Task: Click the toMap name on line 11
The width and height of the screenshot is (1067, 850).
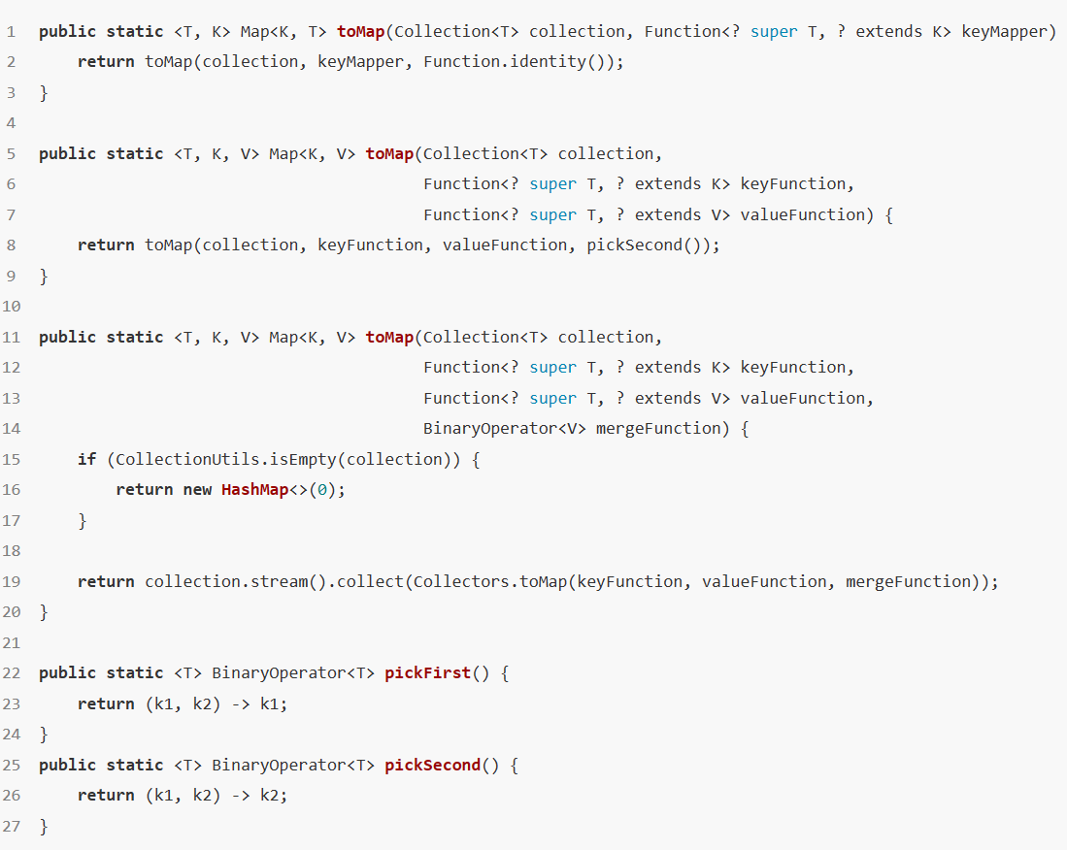Action: pos(389,338)
